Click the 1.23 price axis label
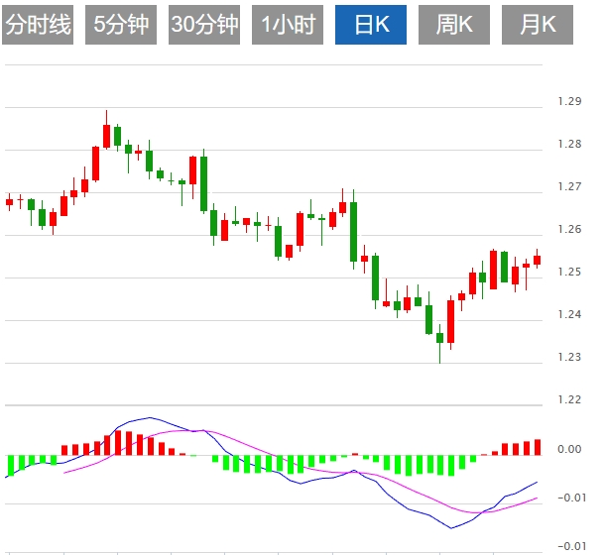 569,357
